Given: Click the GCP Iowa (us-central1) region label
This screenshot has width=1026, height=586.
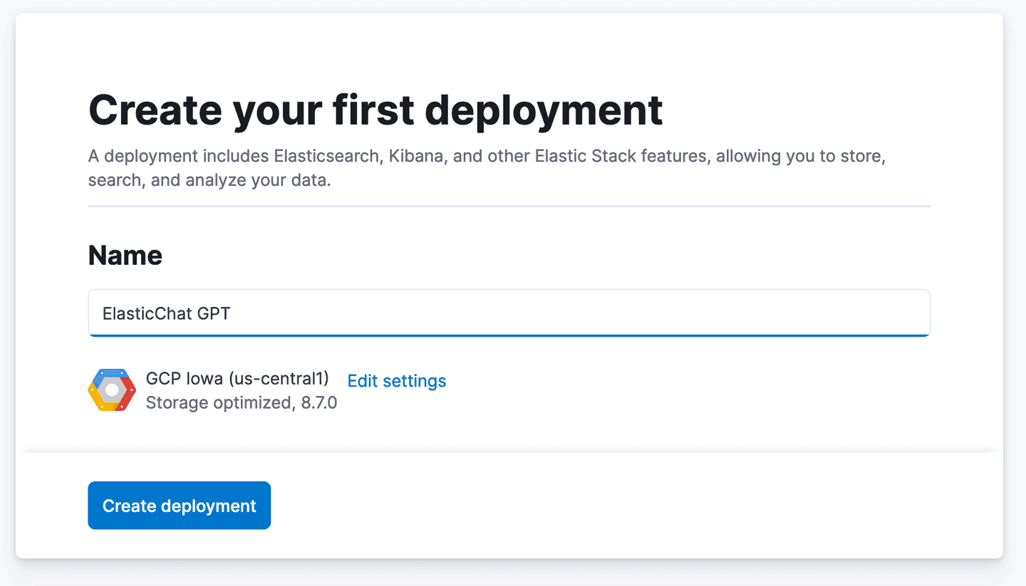Looking at the screenshot, I should [x=237, y=378].
